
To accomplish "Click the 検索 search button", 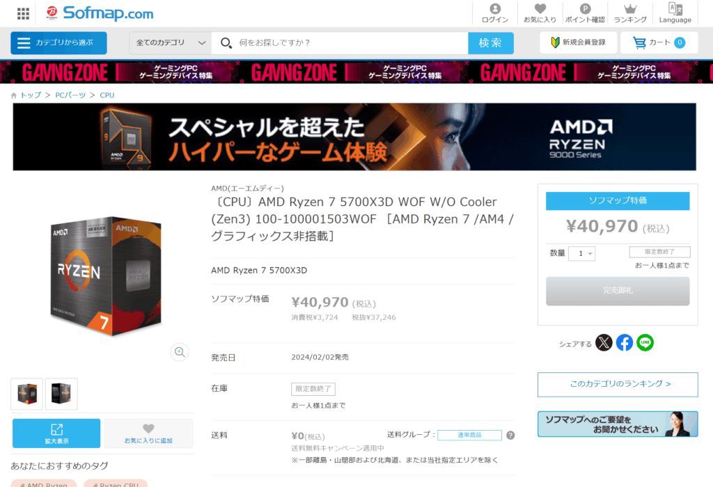I will coord(491,42).
